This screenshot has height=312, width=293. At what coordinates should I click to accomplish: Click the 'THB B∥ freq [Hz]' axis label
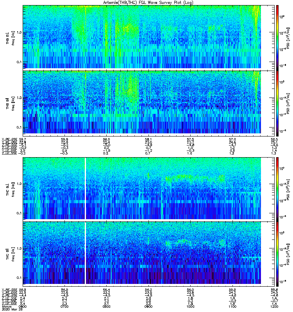(10, 103)
